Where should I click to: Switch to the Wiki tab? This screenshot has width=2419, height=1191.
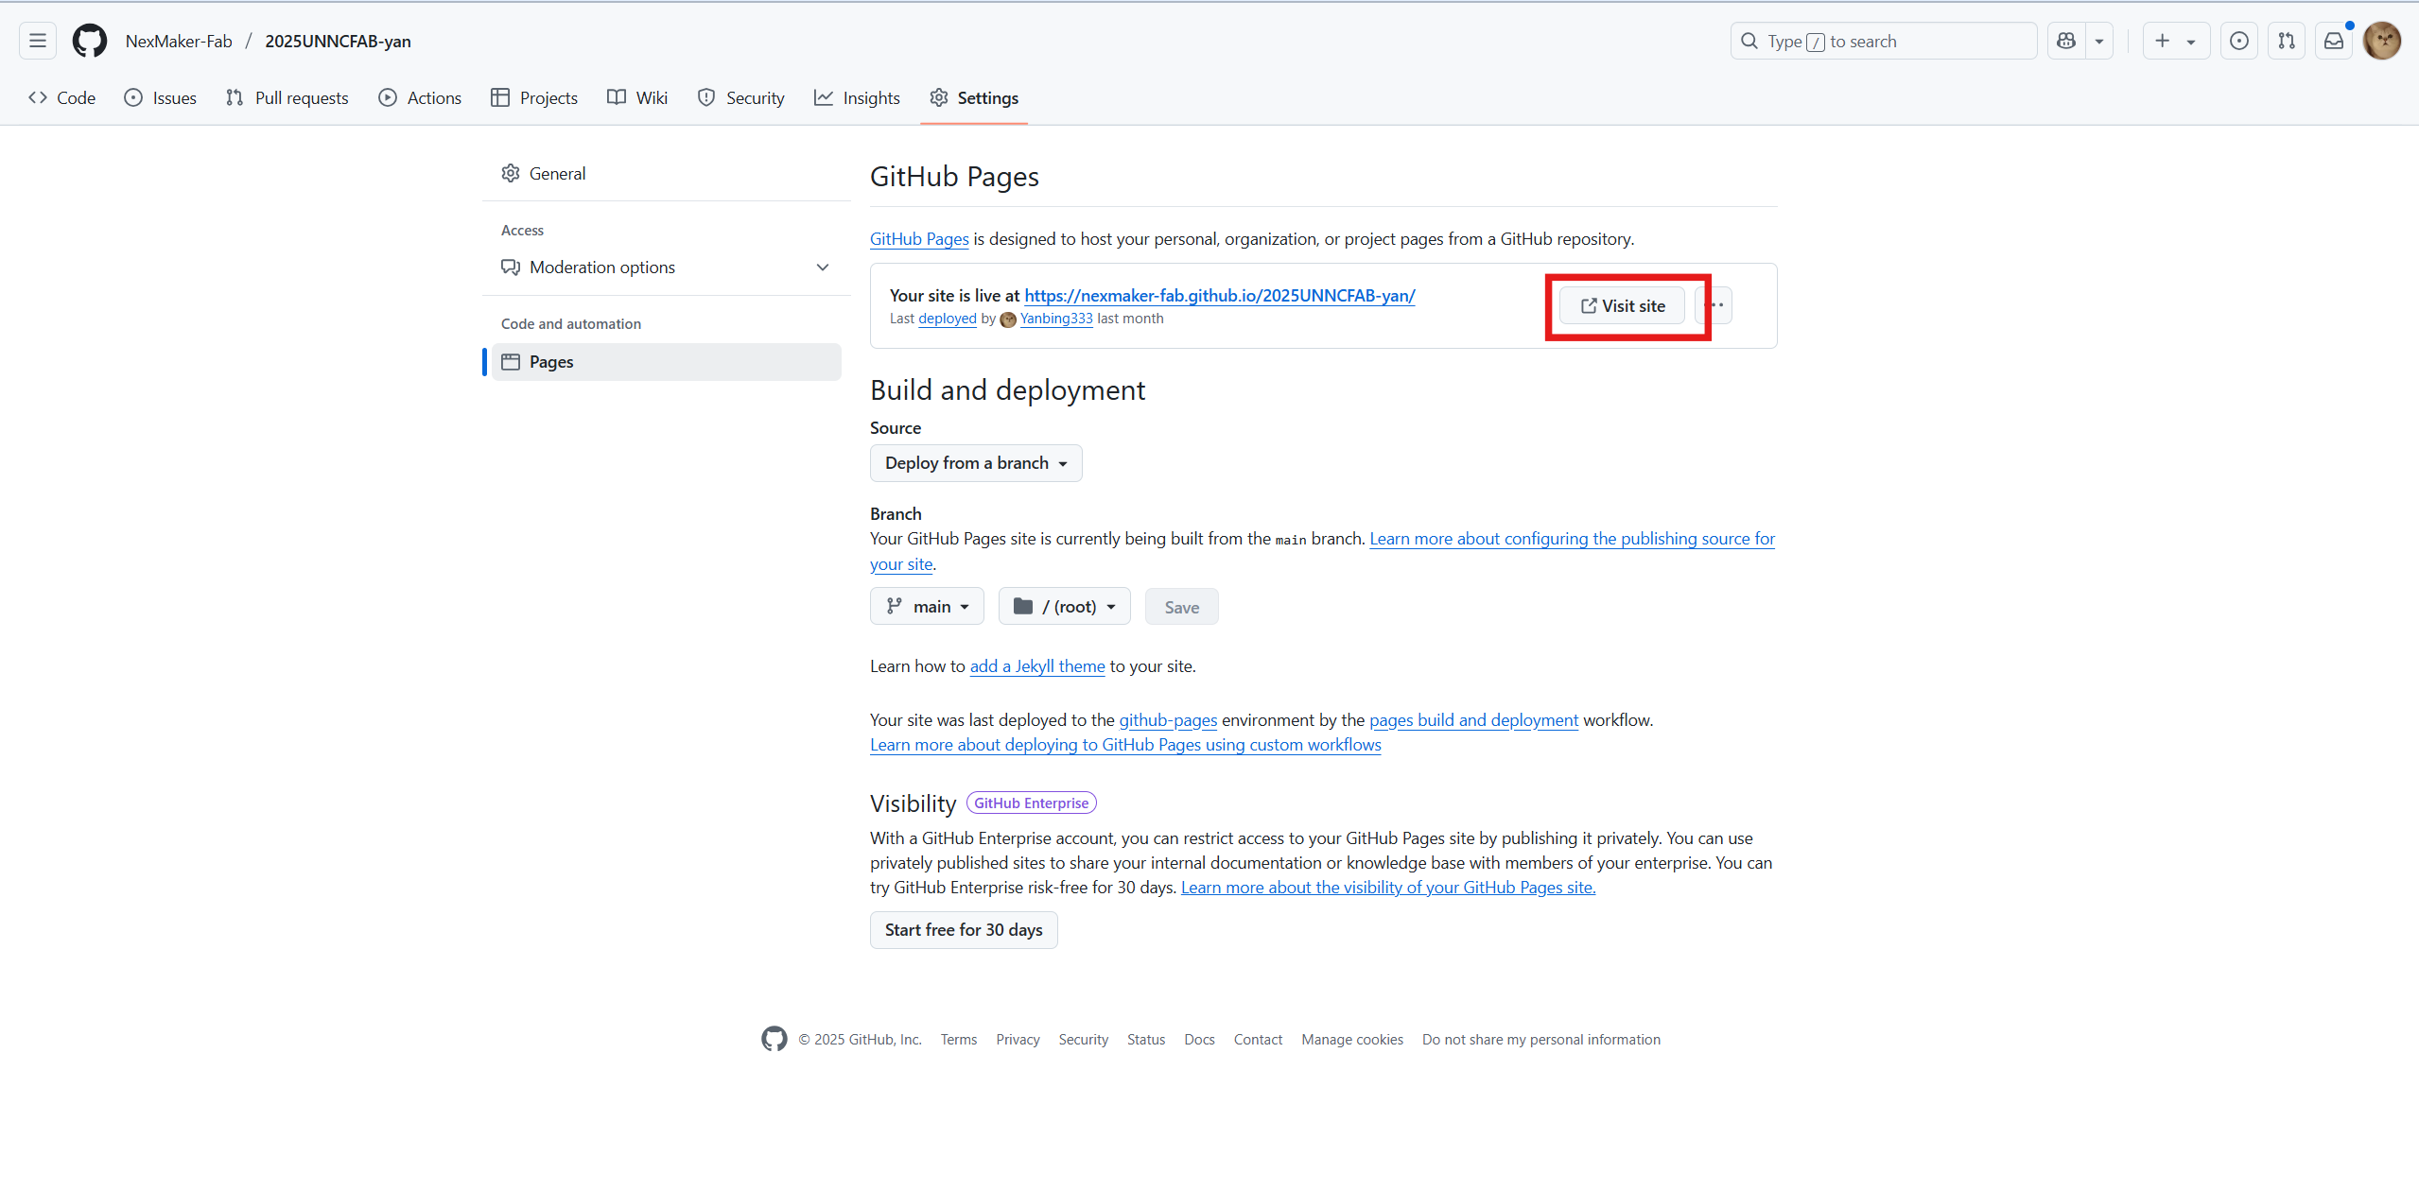click(637, 97)
